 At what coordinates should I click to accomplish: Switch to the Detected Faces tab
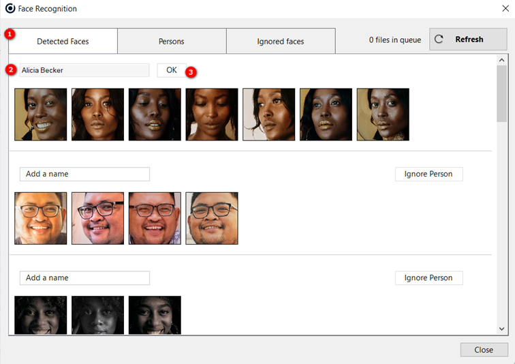(63, 41)
